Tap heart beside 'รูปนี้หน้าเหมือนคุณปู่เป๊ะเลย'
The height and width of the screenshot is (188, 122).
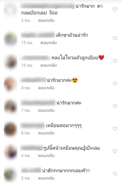(115, 151)
